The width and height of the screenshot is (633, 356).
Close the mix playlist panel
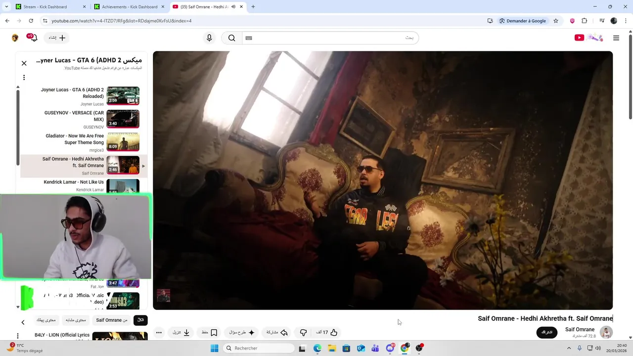pyautogui.click(x=24, y=63)
